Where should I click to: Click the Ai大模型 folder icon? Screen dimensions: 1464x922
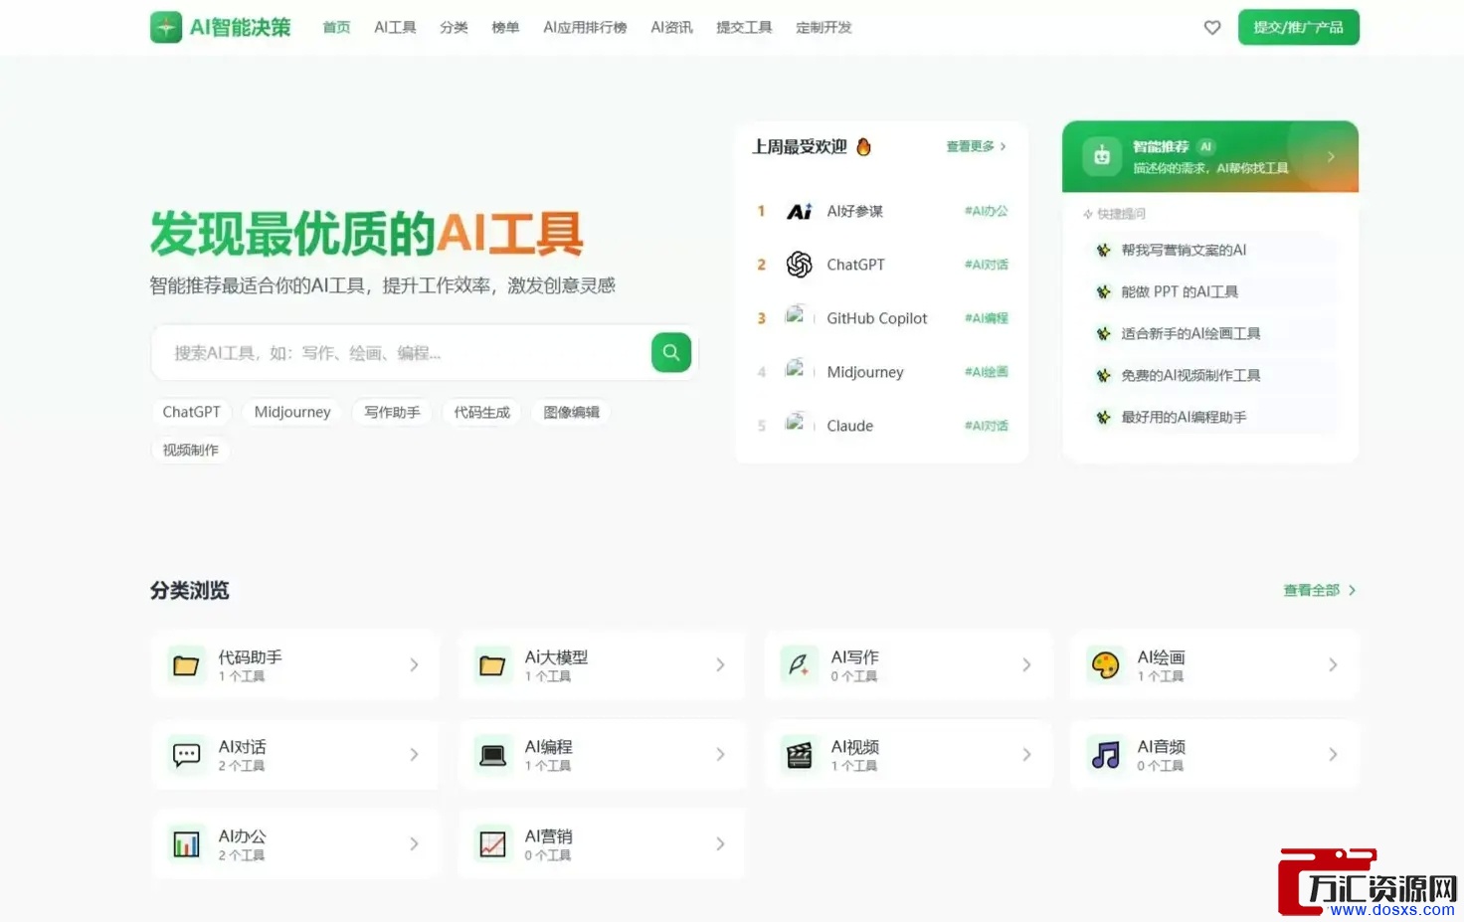492,665
